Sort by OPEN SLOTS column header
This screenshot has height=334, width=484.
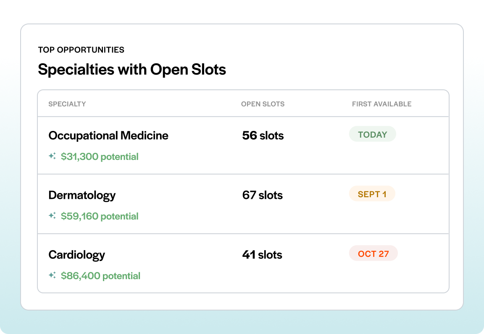263,104
